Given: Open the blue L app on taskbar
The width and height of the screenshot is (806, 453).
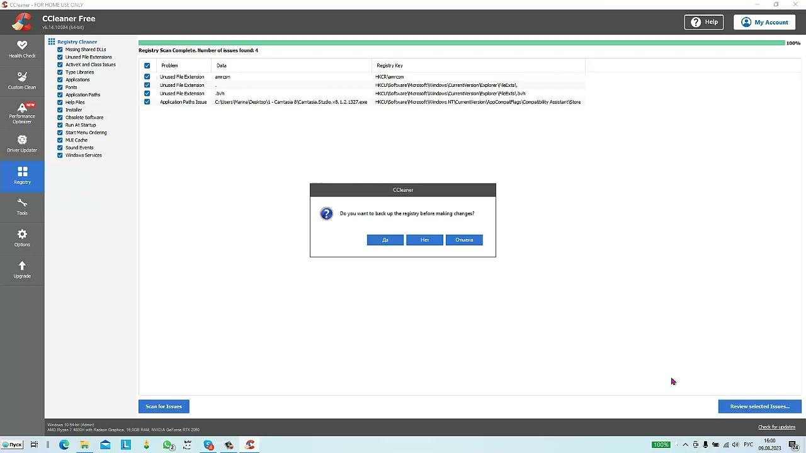Looking at the screenshot, I should 126,445.
